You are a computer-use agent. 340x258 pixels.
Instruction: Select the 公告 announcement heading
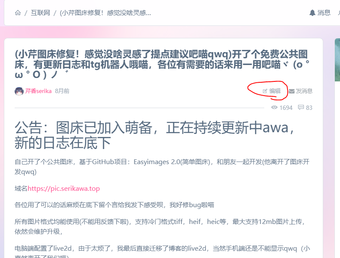[x=154, y=135]
